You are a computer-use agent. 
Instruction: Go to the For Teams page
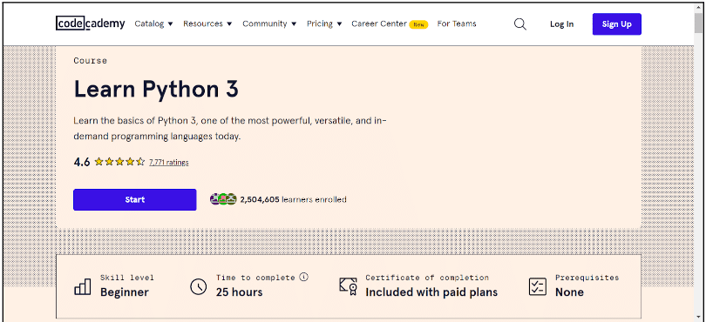coord(457,23)
